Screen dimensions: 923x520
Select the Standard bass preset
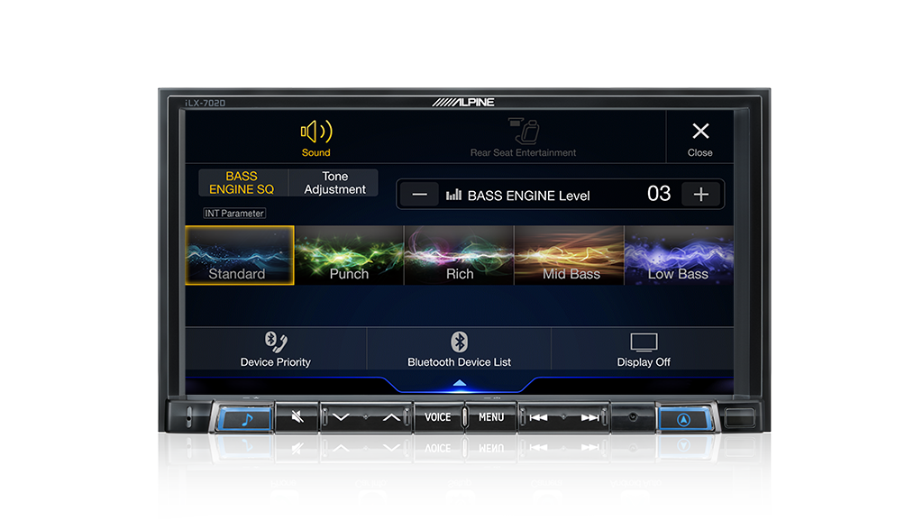pos(239,255)
